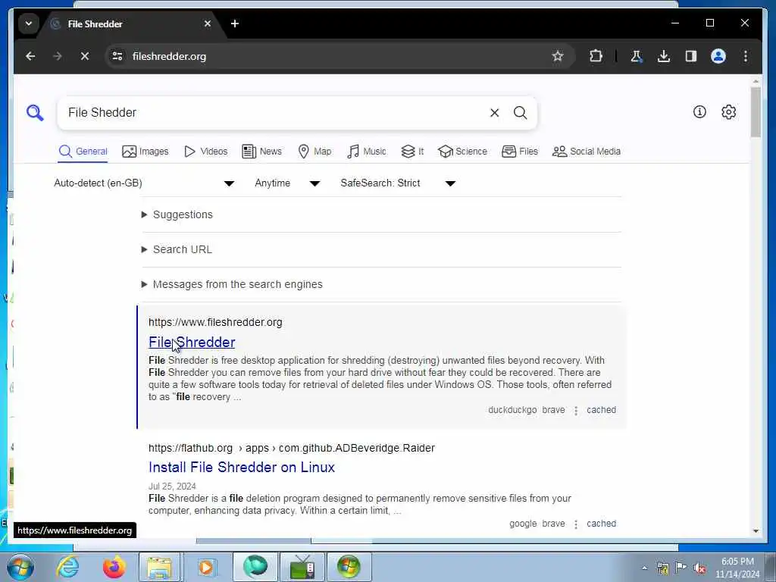Launch Internet Explorer from taskbar
776x582 pixels.
(x=67, y=567)
